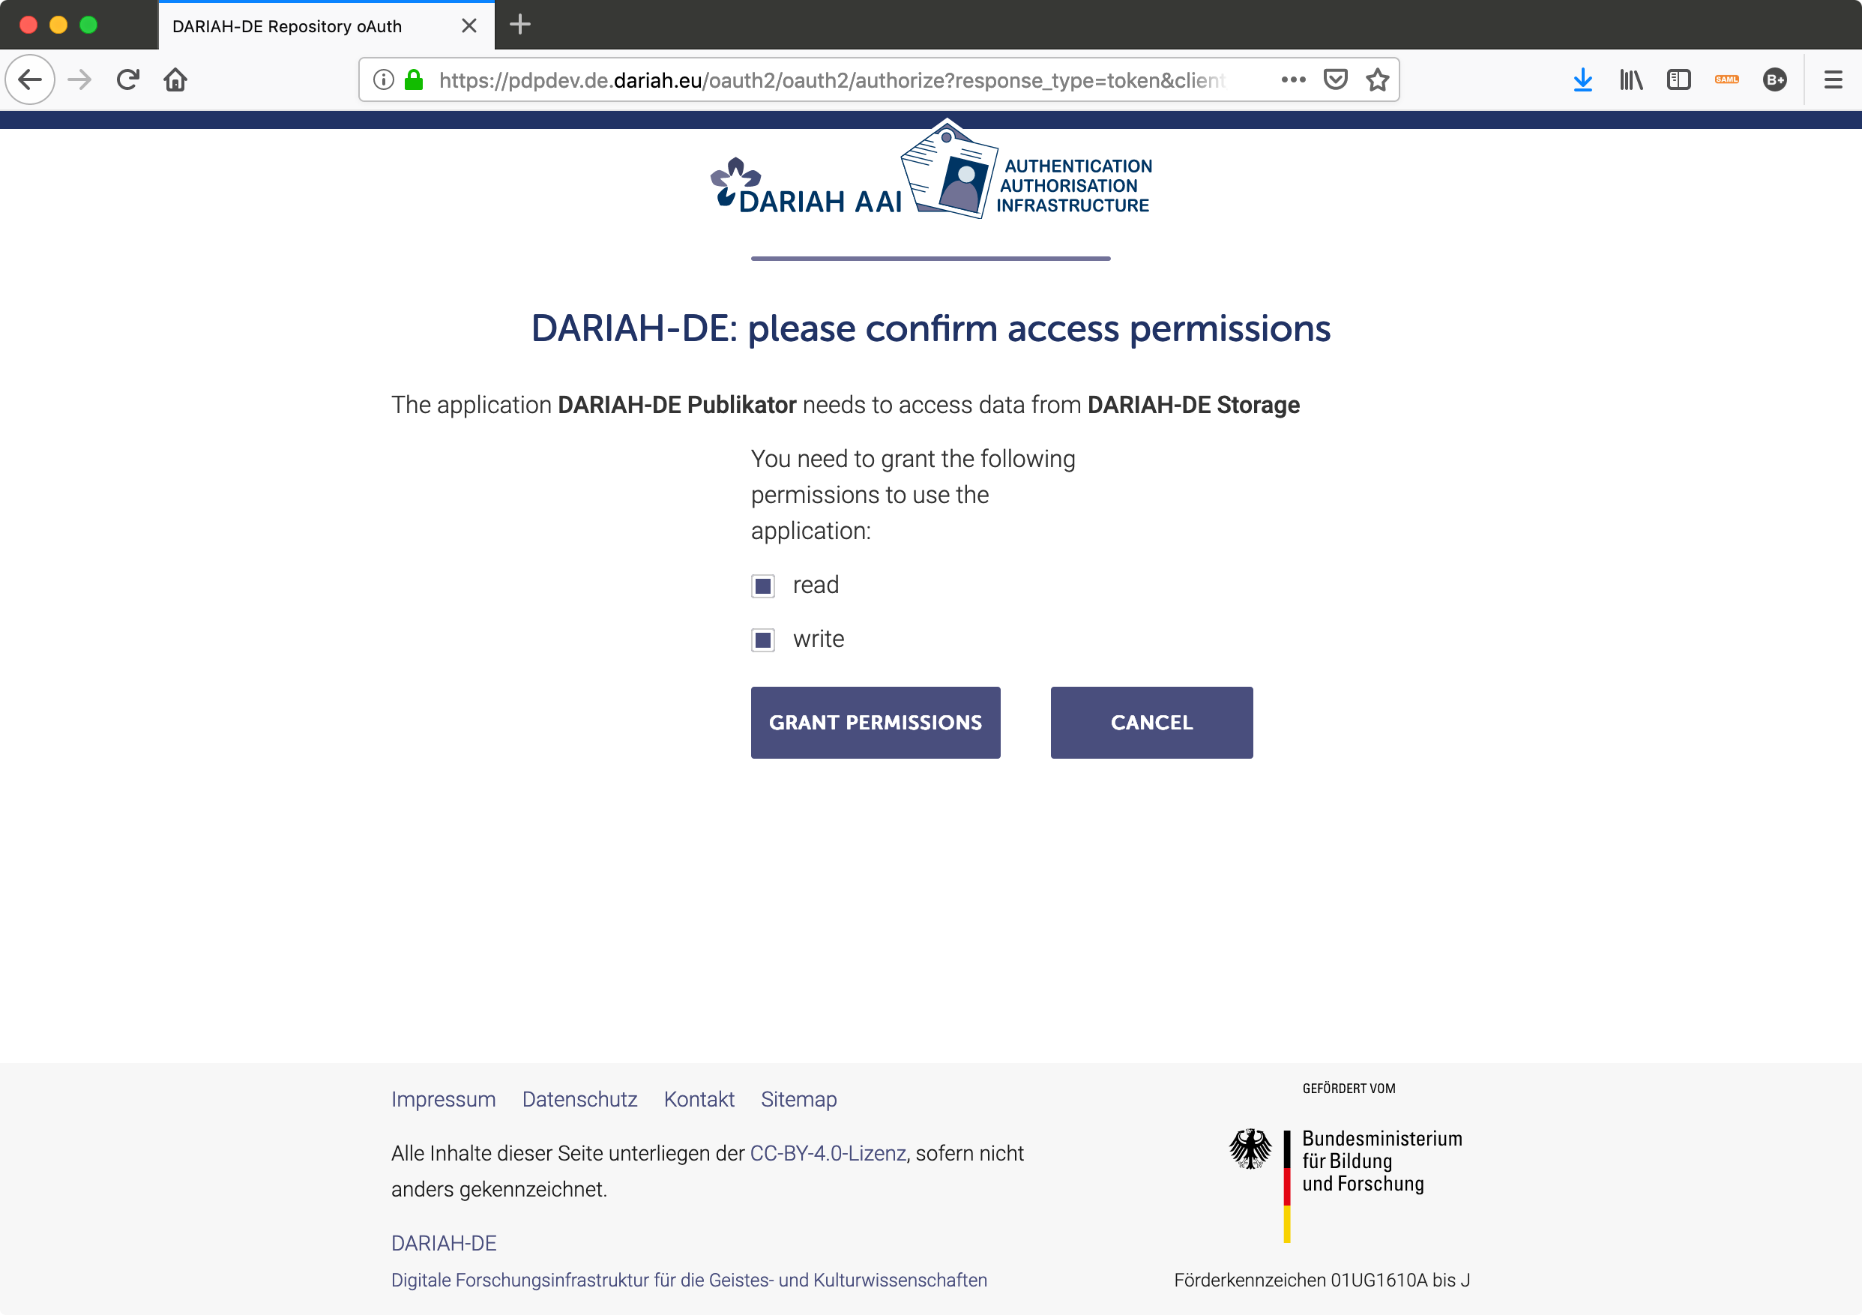The image size is (1862, 1315).
Task: Enable the write permission checkbox
Action: [x=764, y=637]
